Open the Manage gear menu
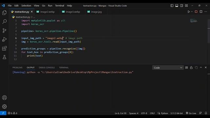The height and width of the screenshot is (118, 210). pyautogui.click(x=4, y=107)
